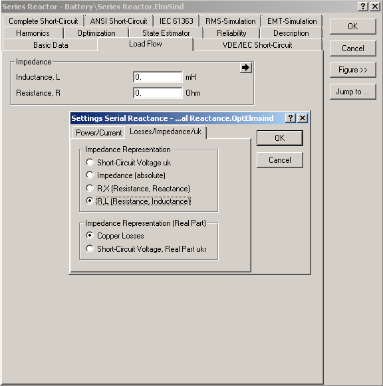The height and width of the screenshot is (386, 383).
Task: Select the Load Flow tab
Action: (x=146, y=45)
